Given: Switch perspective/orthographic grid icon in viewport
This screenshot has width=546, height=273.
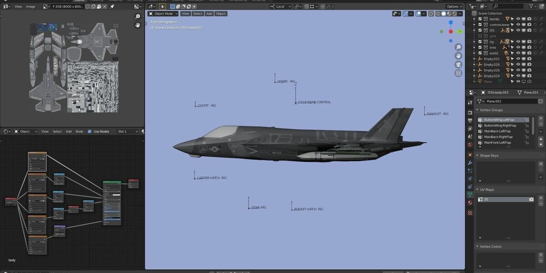Looking at the screenshot, I should click(x=458, y=73).
